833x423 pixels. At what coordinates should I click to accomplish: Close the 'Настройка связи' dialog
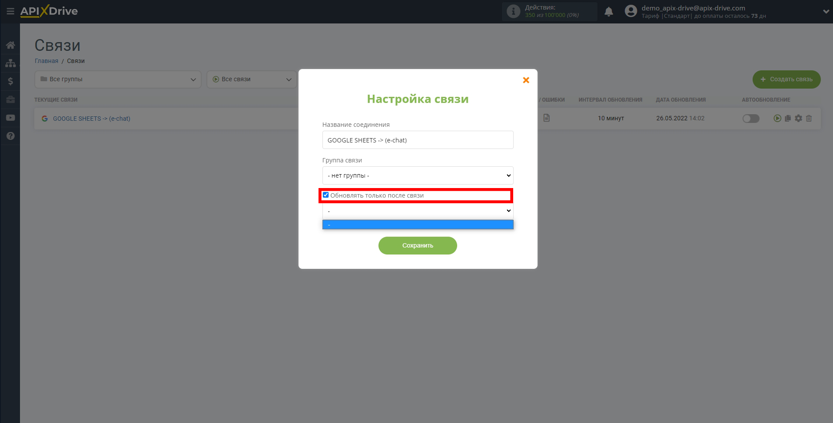tap(526, 80)
